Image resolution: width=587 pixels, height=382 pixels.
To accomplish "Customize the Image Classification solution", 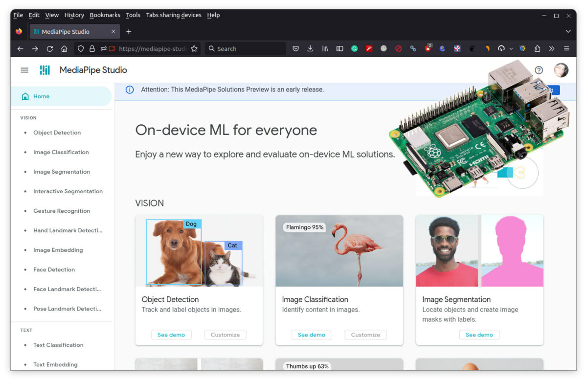I will point(365,335).
